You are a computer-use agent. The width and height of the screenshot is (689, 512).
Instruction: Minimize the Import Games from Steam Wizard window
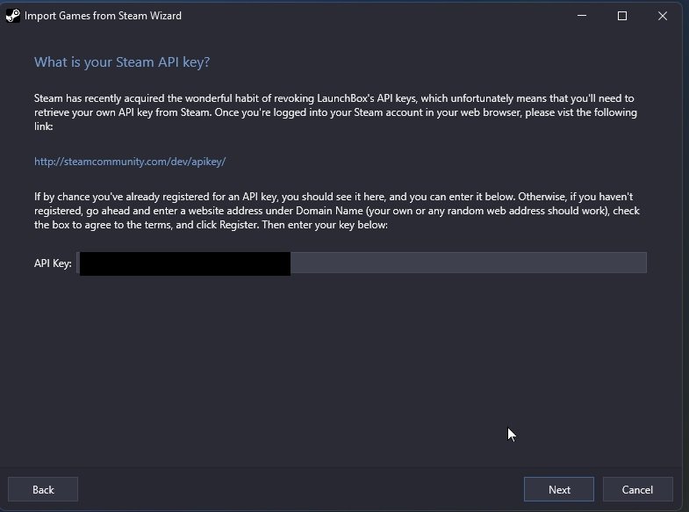coord(582,16)
